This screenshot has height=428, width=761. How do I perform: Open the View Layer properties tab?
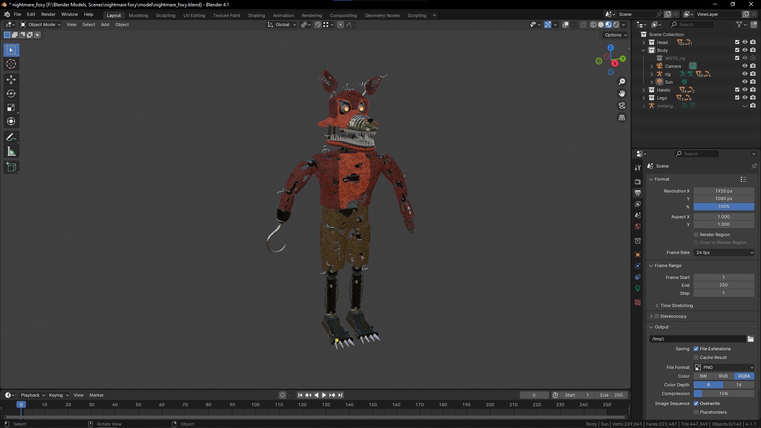pyautogui.click(x=638, y=204)
